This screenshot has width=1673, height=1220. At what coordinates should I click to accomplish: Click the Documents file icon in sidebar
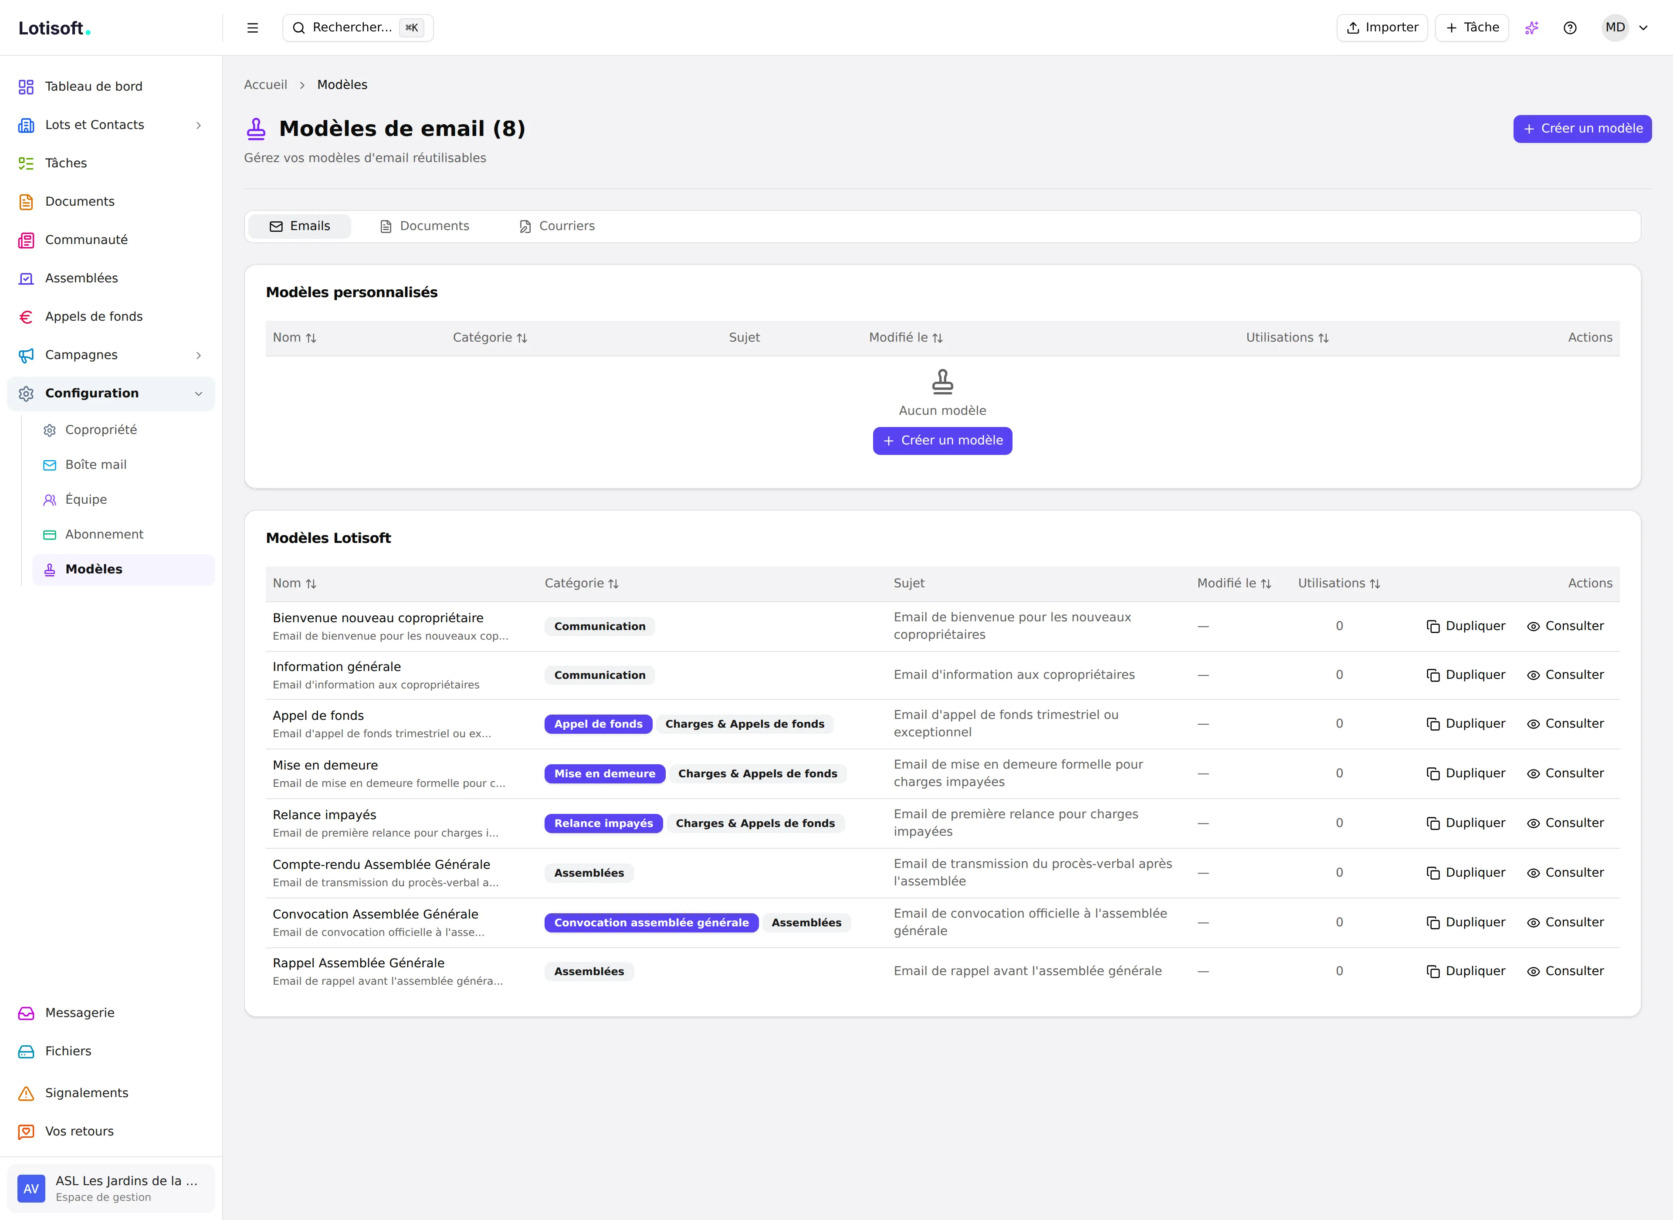(26, 202)
